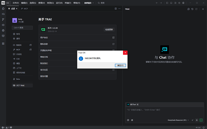Open the 转到(G) menu
This screenshot has height=129, width=207.
[50, 3]
